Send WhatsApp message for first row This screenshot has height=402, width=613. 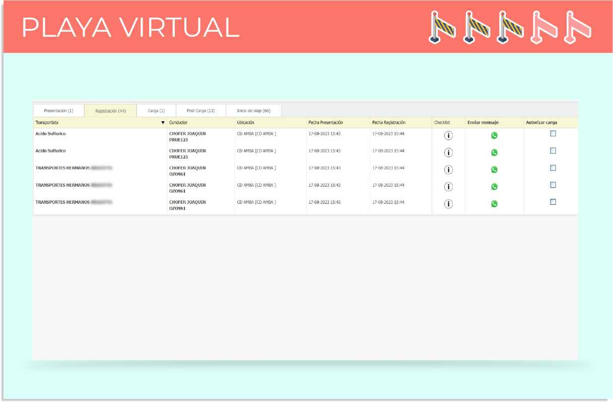(x=494, y=135)
